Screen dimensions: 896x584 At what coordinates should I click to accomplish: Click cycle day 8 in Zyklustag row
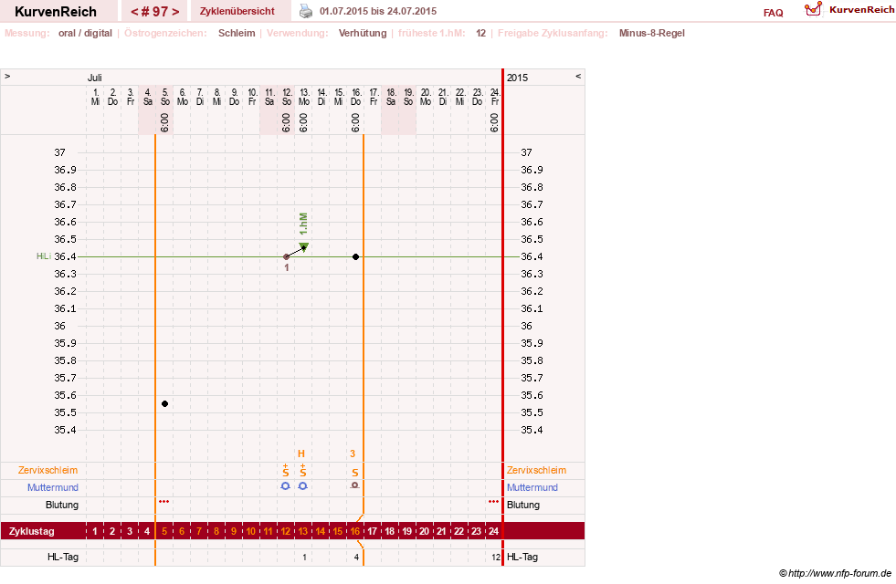tap(216, 531)
